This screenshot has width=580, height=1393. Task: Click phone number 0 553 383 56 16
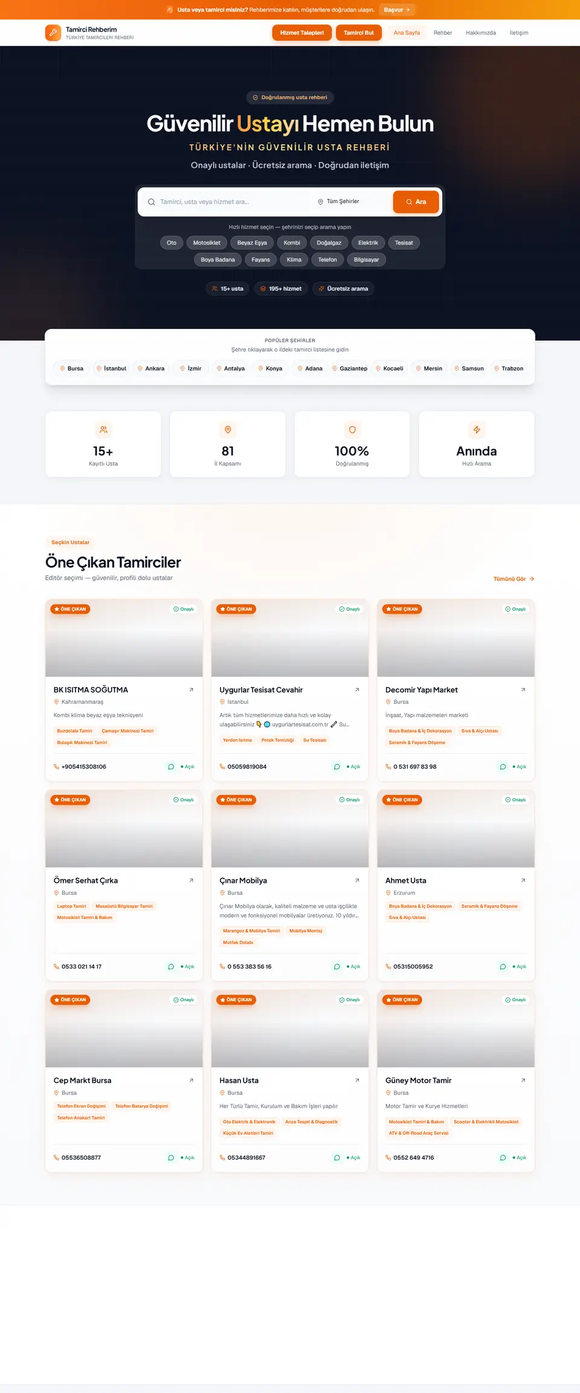250,967
